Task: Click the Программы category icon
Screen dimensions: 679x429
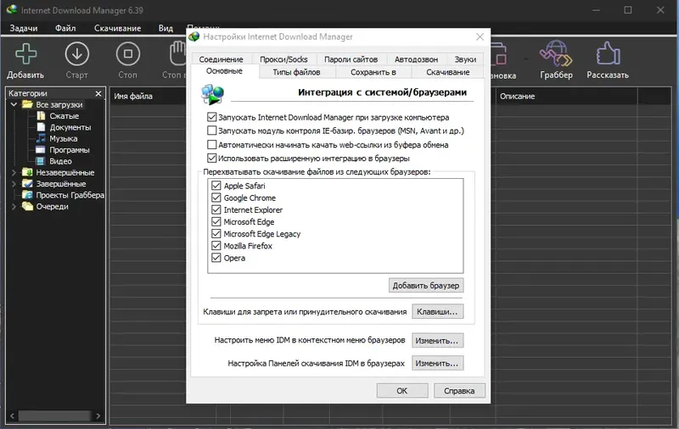Action: [x=40, y=149]
